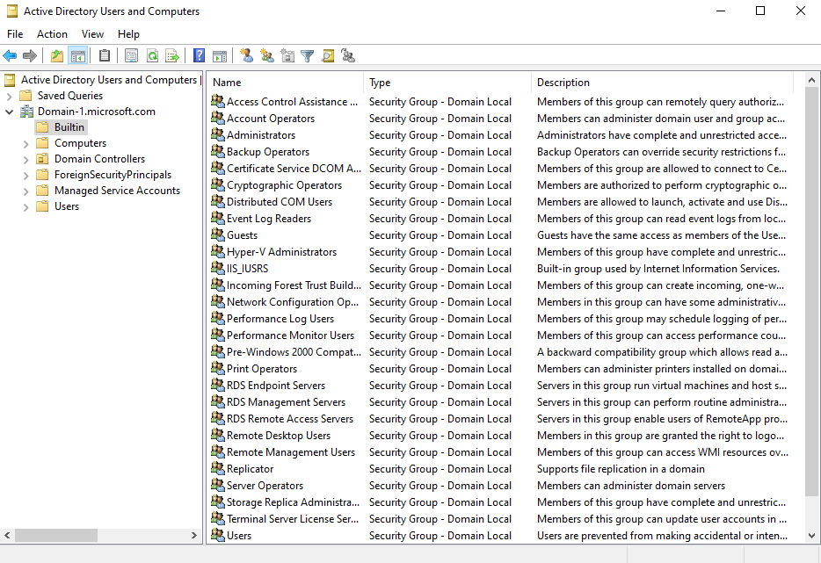Go up one level in the tree

56,55
